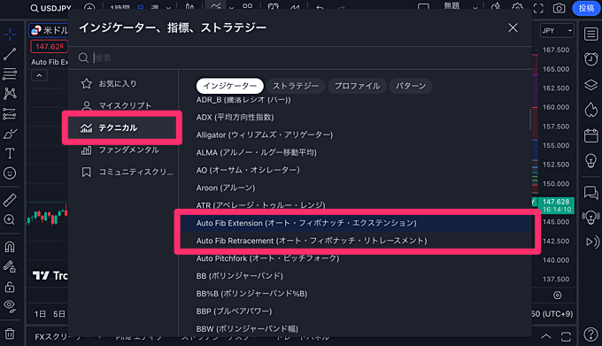Click the blue 投稿 publish button
Viewport: 602px width, 346px height.
pyautogui.click(x=586, y=8)
